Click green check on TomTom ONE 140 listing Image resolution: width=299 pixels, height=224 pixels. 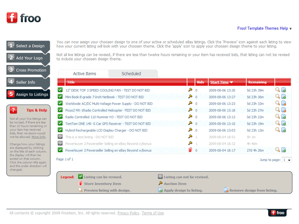pos(60,123)
